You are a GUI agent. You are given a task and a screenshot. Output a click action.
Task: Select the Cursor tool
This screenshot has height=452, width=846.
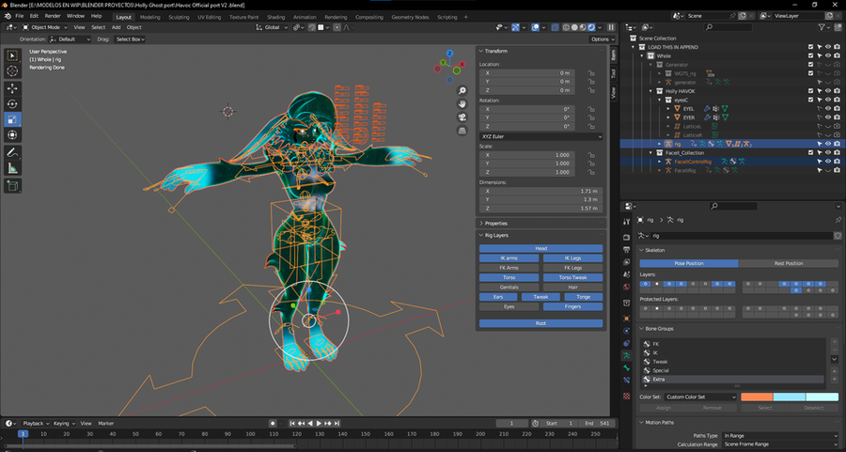coord(12,71)
